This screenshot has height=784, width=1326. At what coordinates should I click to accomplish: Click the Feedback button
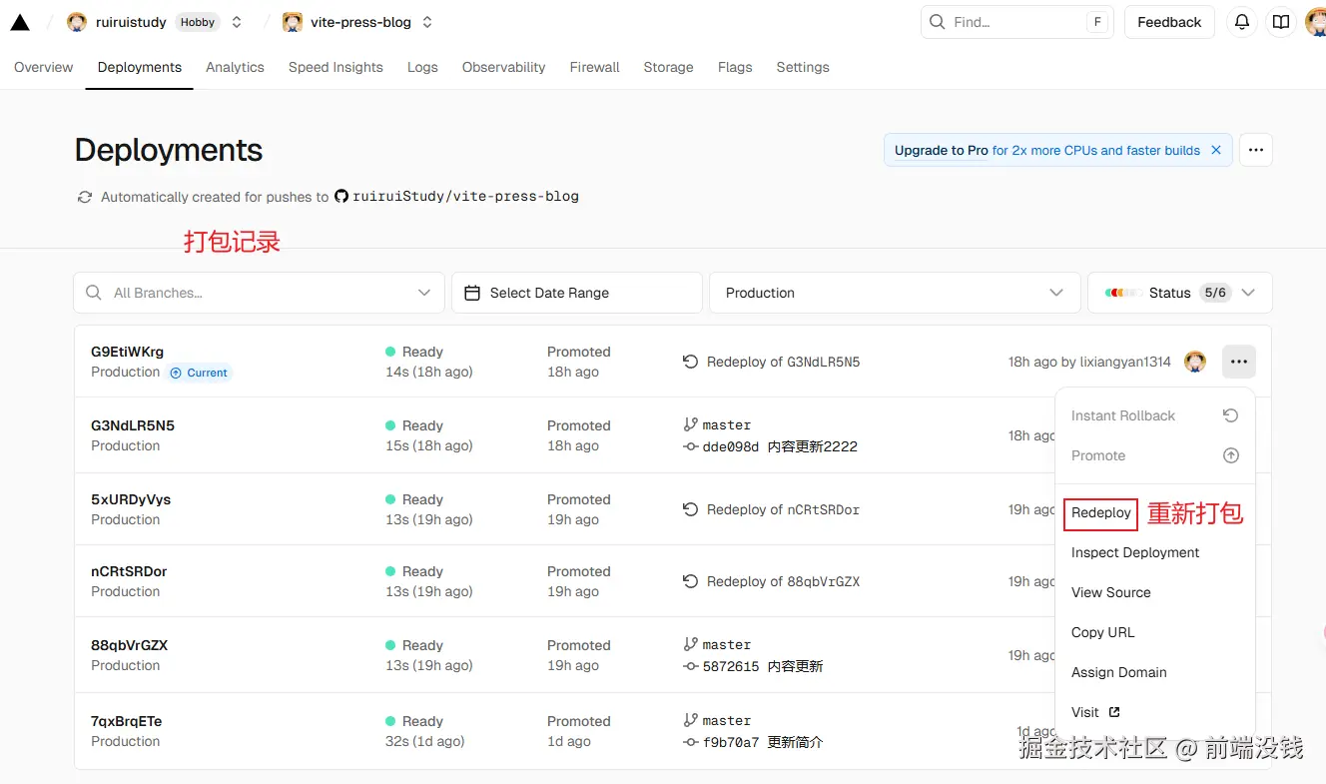tap(1169, 22)
